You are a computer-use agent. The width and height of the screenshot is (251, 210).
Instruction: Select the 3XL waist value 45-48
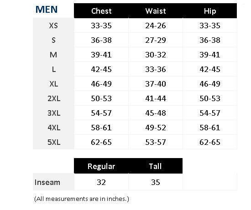point(156,113)
